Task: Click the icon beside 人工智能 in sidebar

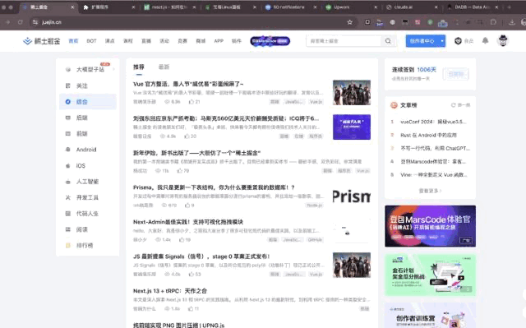Action: tap(67, 182)
